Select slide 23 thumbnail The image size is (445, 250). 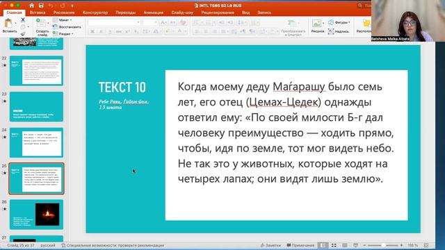tap(36, 106)
